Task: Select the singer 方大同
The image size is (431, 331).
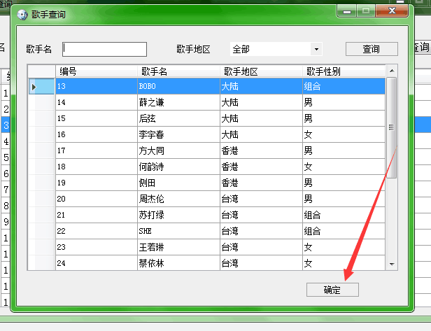Action: pyautogui.click(x=178, y=150)
